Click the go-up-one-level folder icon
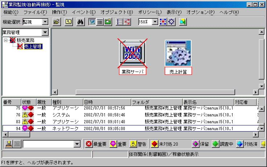Image resolution: width=267 pixels, height=167 pixels. (x=69, y=22)
